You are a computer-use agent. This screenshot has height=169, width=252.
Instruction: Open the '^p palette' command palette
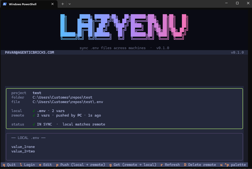[x=235, y=165]
